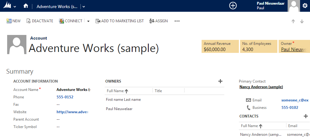Add a contact with the plus icon
The height and width of the screenshot is (137, 310).
point(305,116)
